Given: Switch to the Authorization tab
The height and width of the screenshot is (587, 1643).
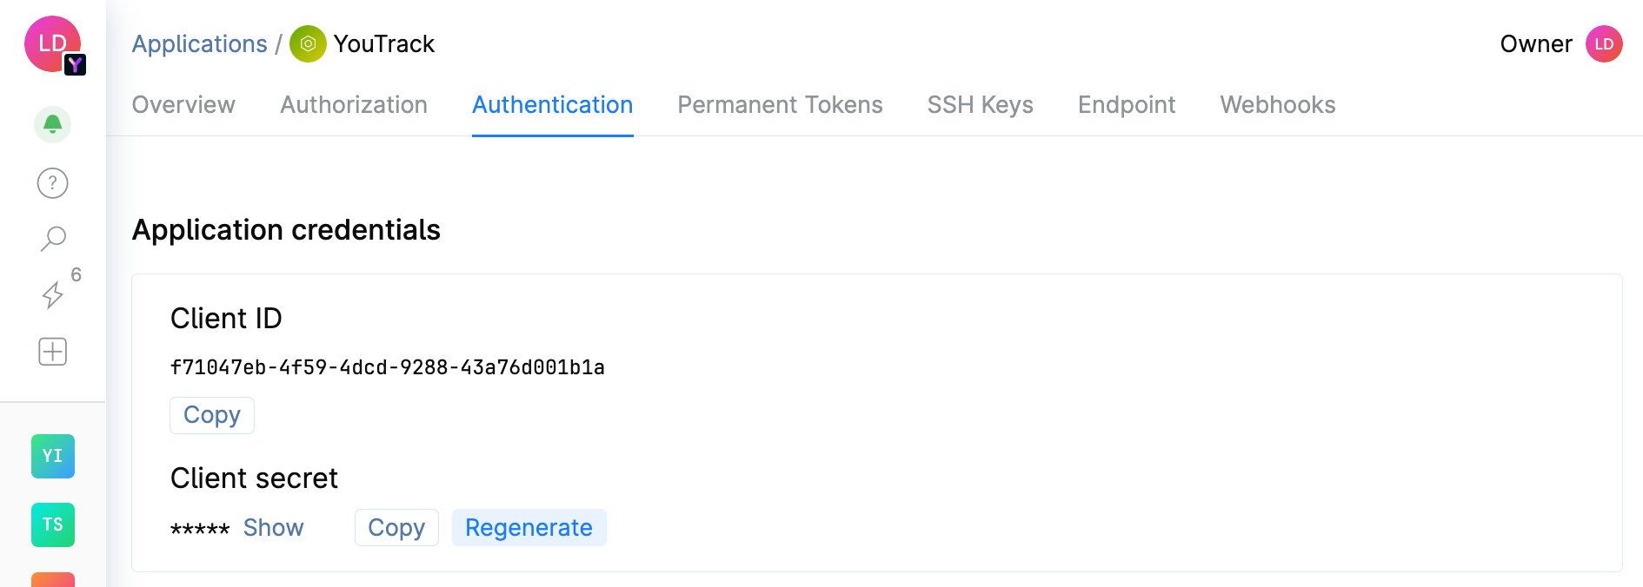Looking at the screenshot, I should pos(353,104).
